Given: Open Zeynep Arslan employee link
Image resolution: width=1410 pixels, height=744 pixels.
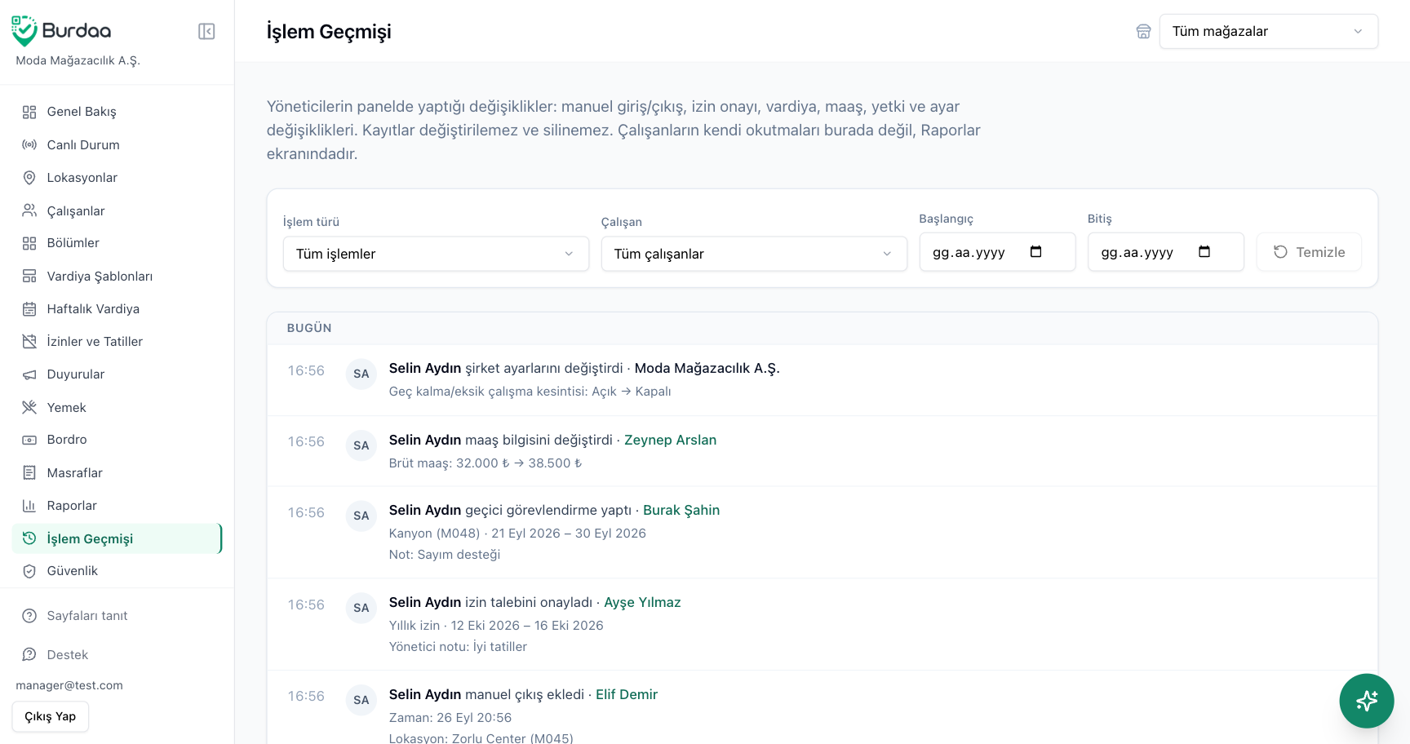Looking at the screenshot, I should (x=670, y=440).
